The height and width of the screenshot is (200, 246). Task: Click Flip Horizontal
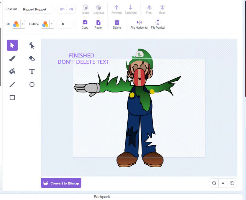pyautogui.click(x=139, y=24)
